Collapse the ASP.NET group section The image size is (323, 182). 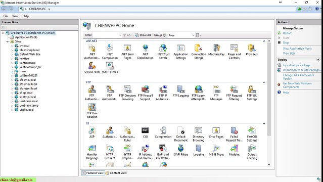click(x=264, y=41)
